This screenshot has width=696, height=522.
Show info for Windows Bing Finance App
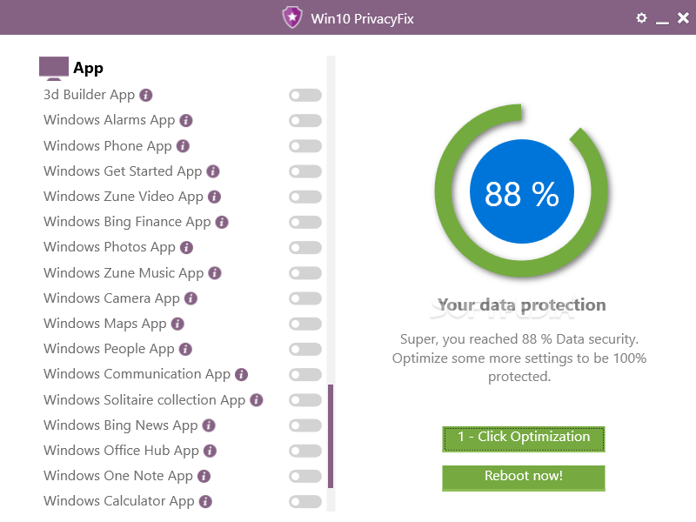click(222, 222)
